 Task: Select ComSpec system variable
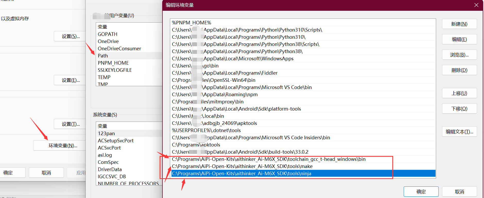click(x=129, y=162)
